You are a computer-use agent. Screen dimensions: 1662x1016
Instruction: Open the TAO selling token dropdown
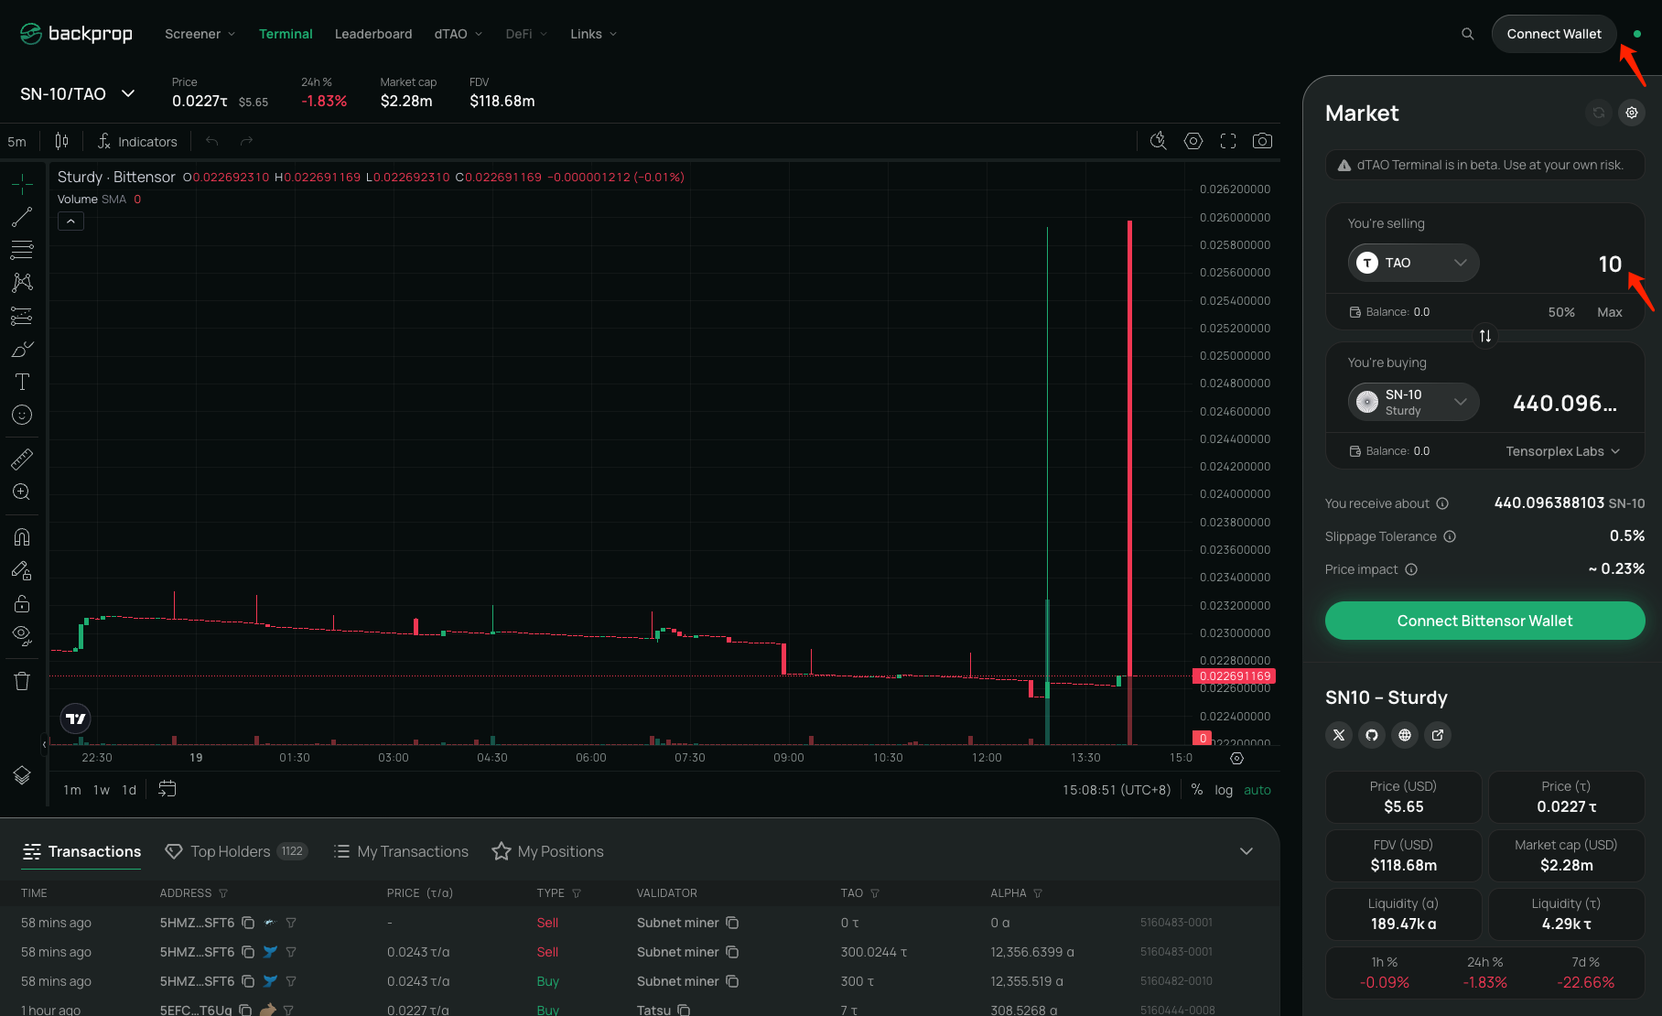pyautogui.click(x=1413, y=263)
